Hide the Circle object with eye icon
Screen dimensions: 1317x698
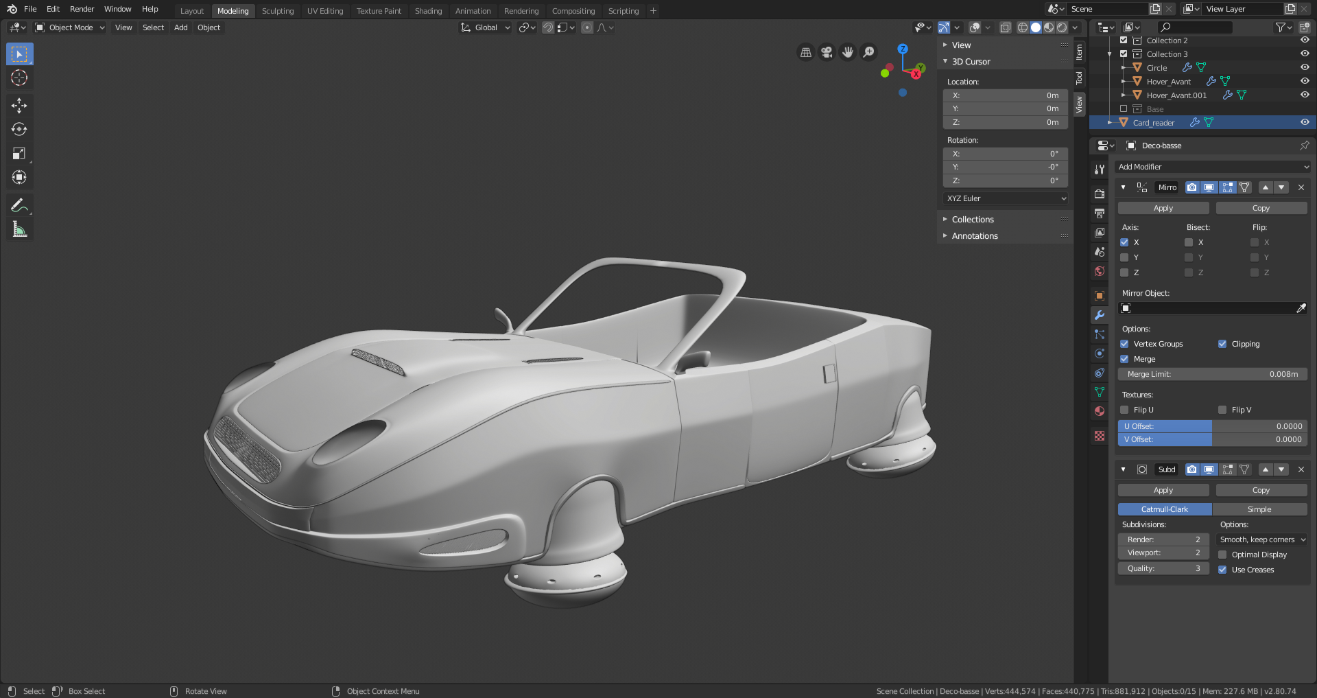tap(1304, 67)
